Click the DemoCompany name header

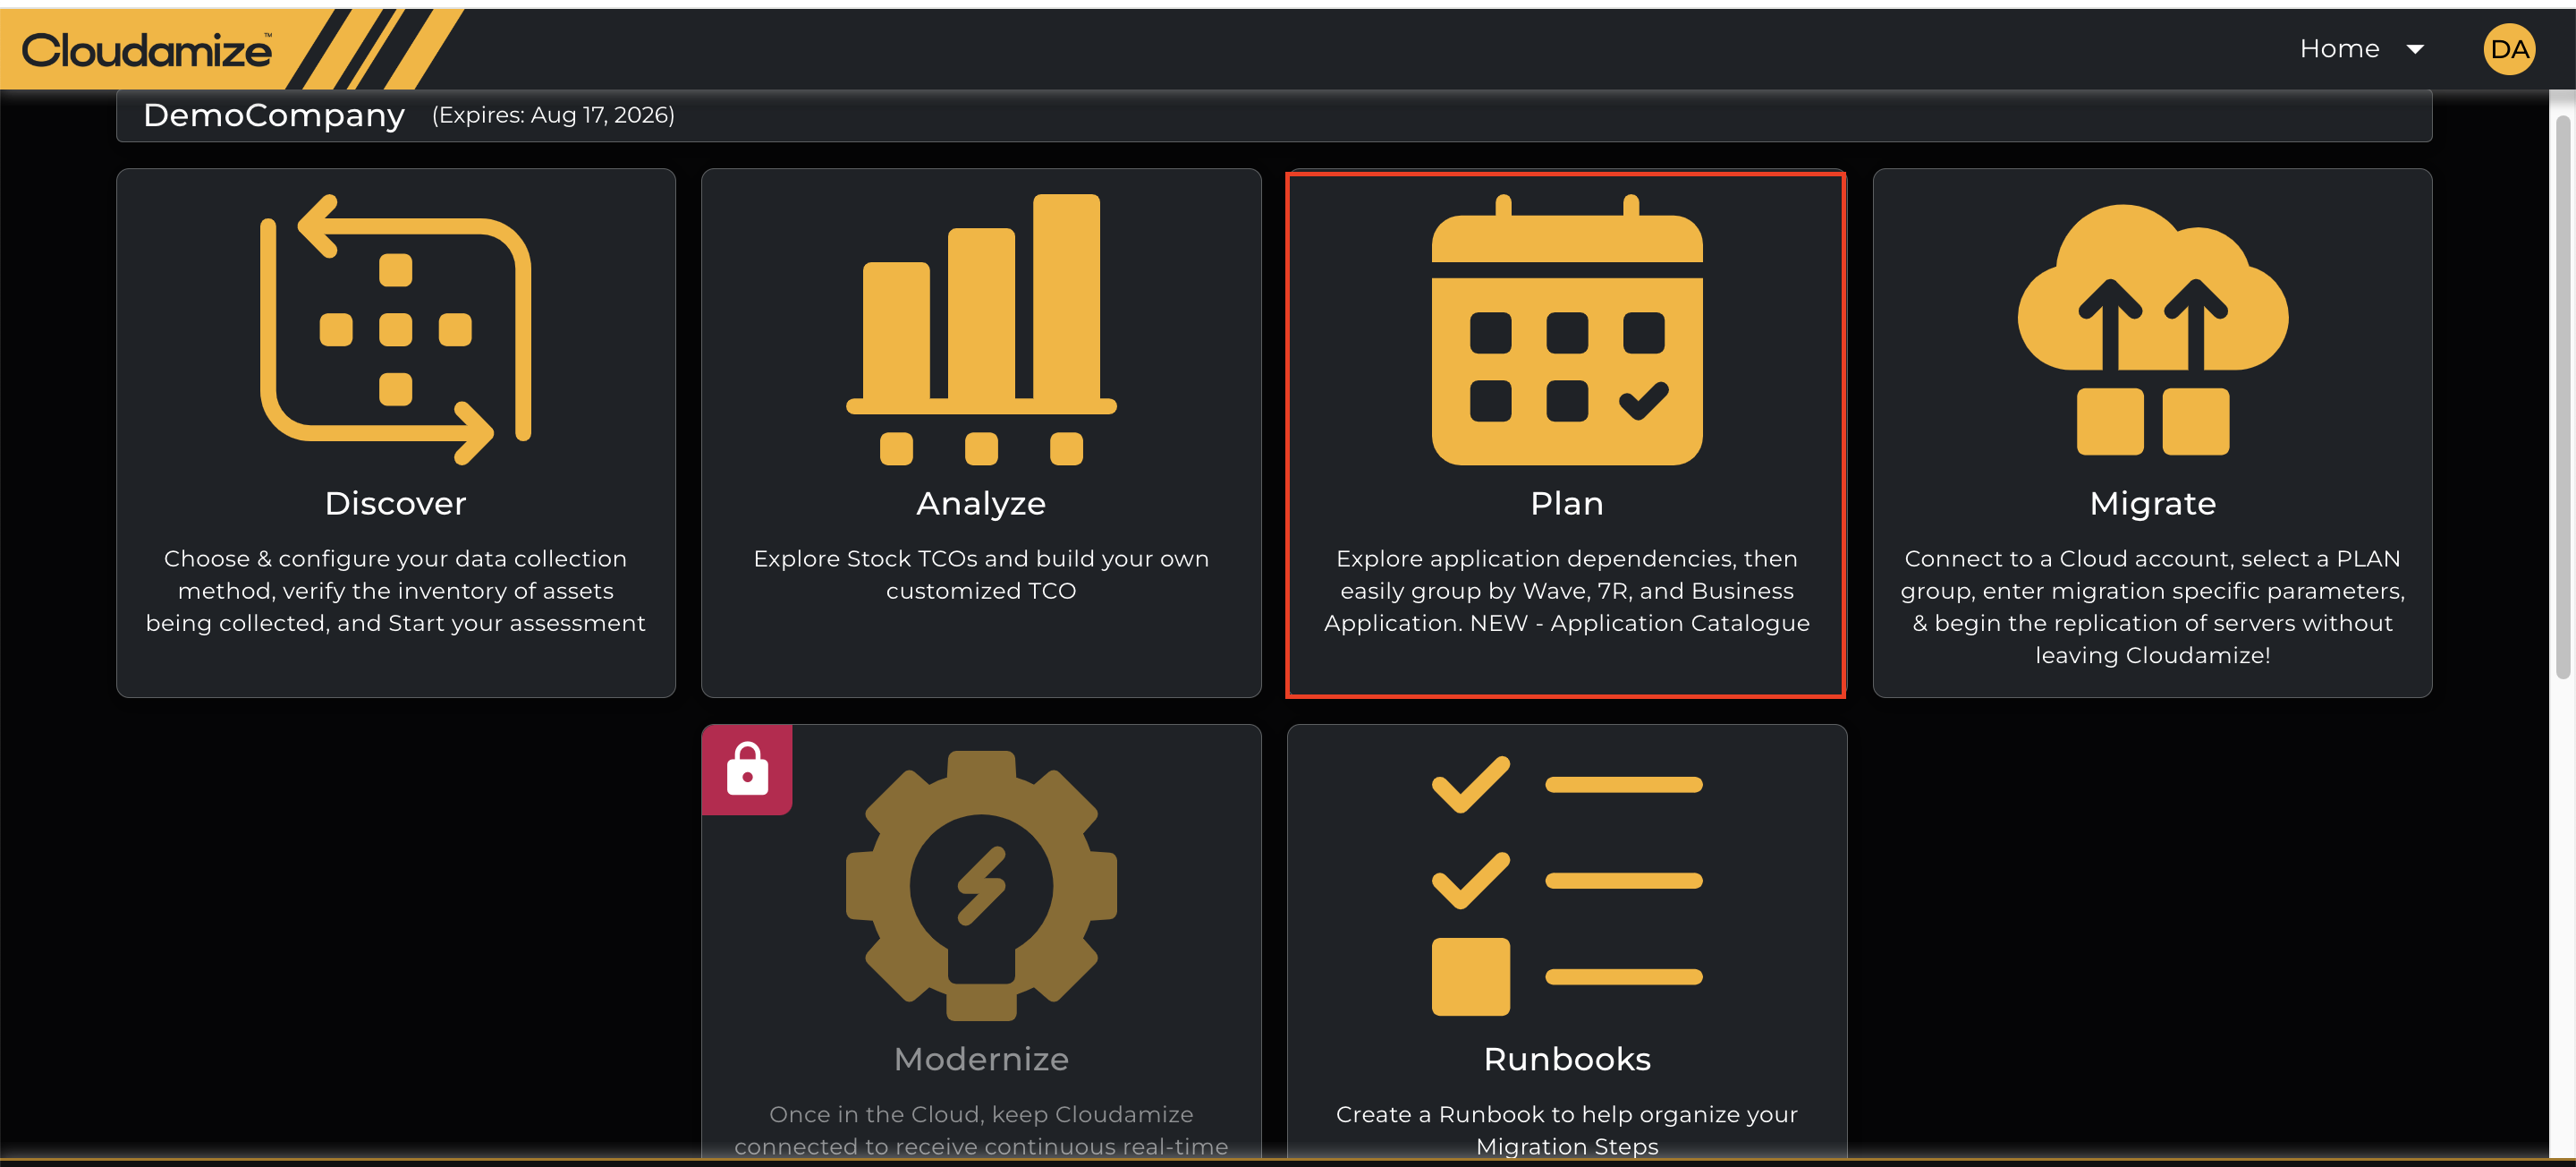tap(274, 115)
